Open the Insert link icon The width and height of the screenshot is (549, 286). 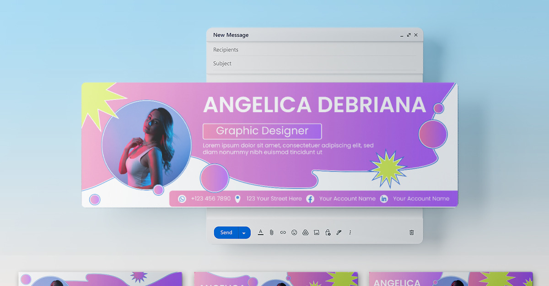point(283,232)
